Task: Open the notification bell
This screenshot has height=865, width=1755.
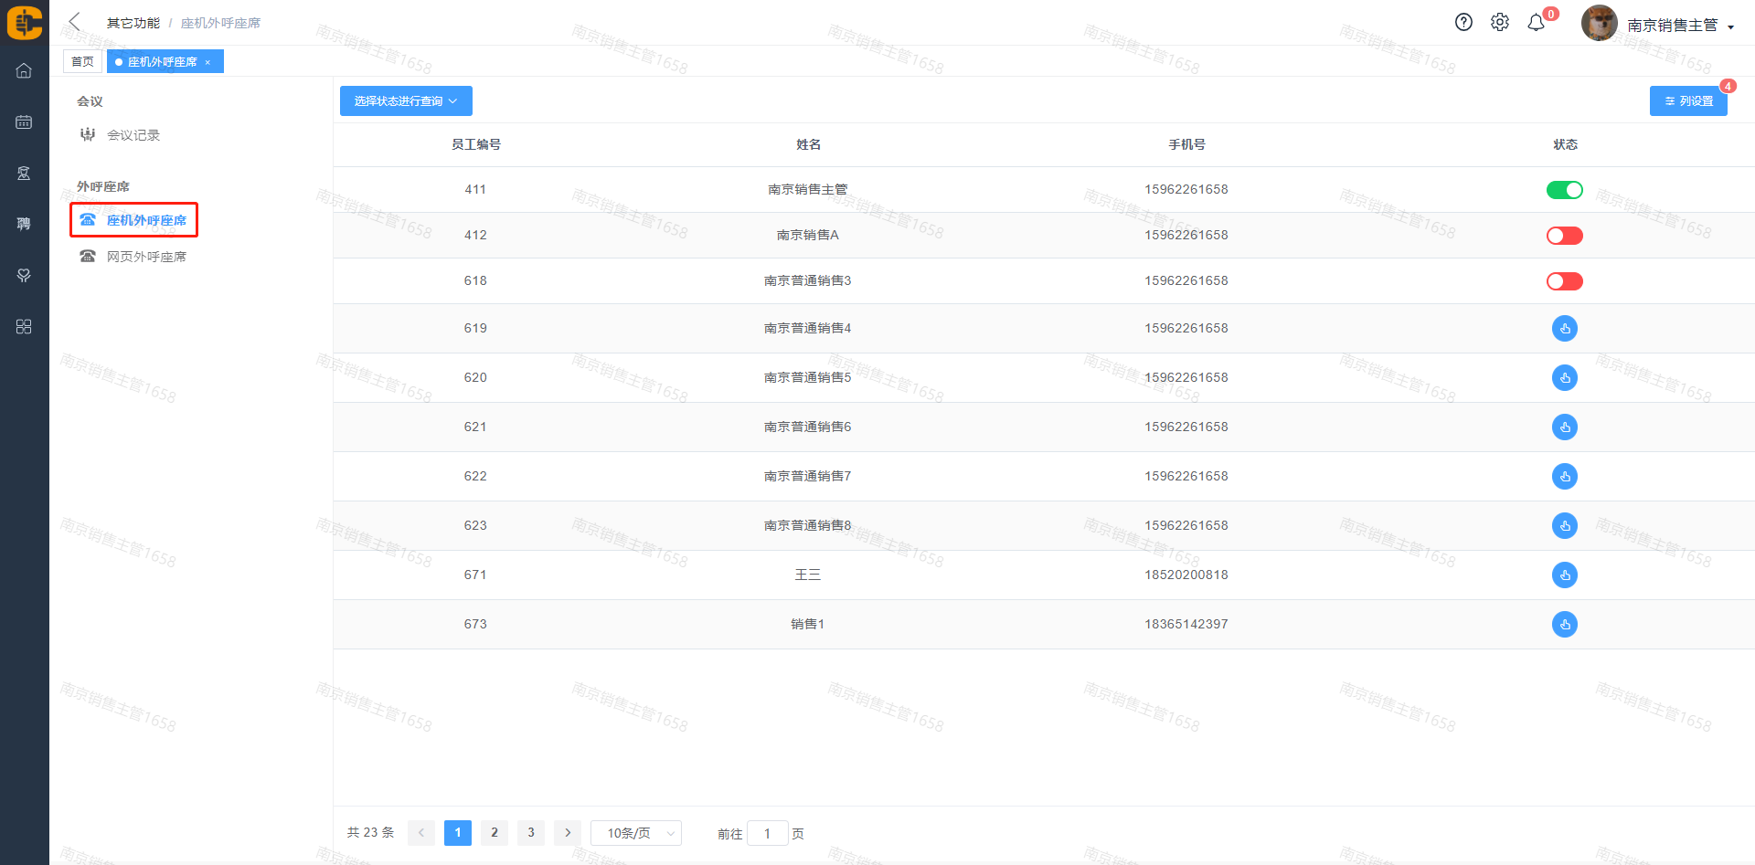Action: 1537,23
